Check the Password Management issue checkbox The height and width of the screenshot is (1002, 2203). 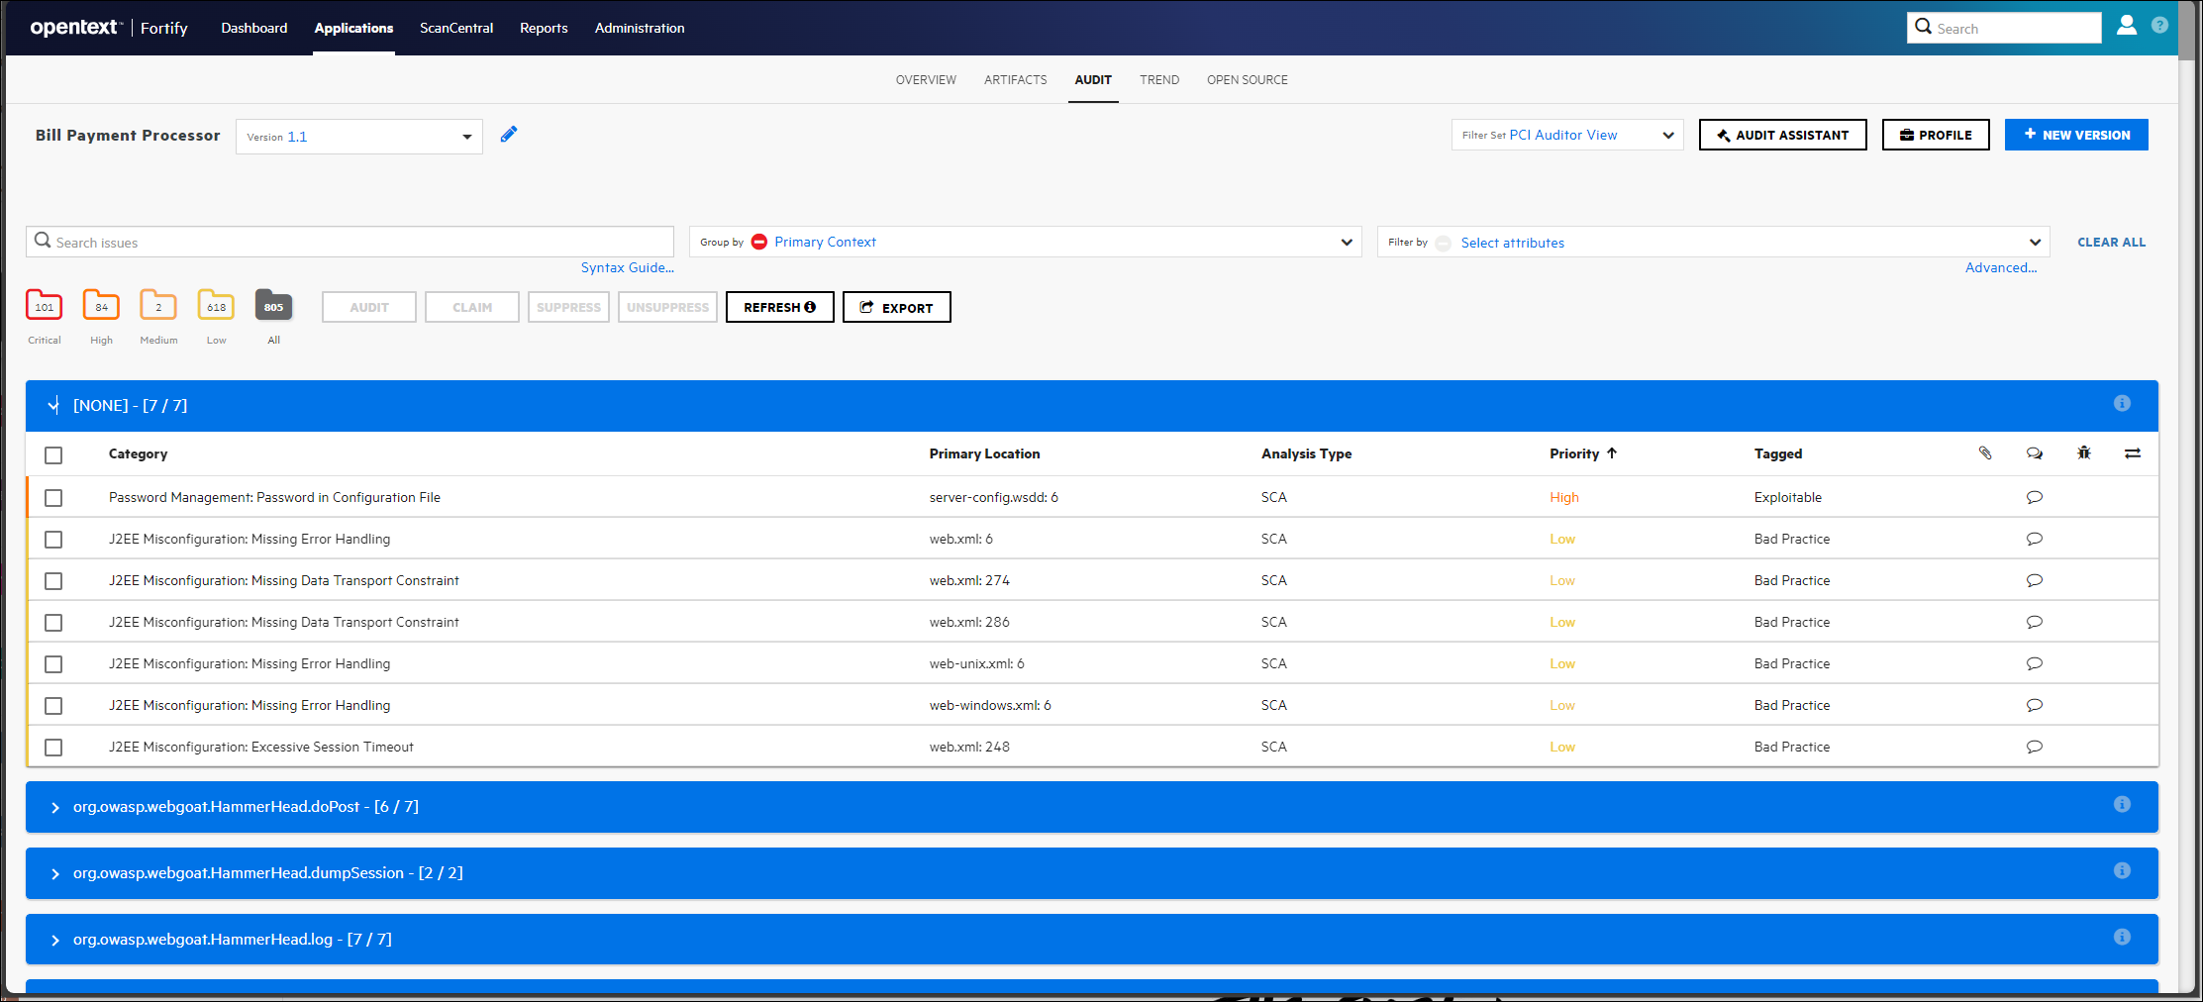coord(53,498)
